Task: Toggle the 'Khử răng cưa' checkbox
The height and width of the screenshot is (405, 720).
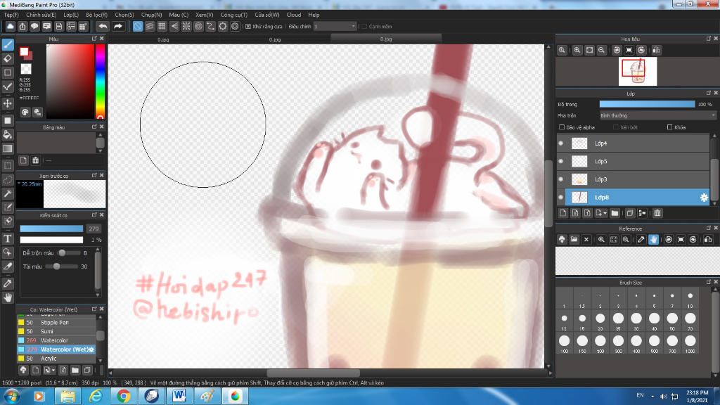Action: pyautogui.click(x=248, y=27)
